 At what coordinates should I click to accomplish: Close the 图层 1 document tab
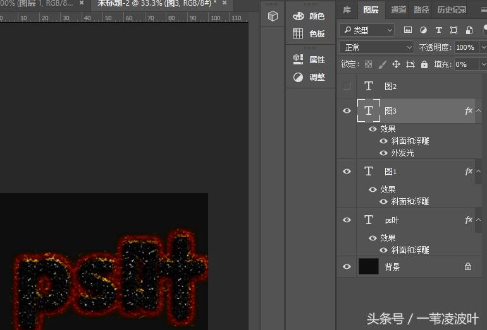pos(82,3)
